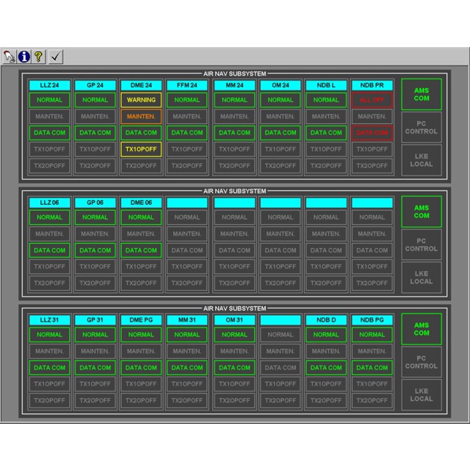Click DATA COM indicator under GP 06
The image size is (470, 470).
95,250
